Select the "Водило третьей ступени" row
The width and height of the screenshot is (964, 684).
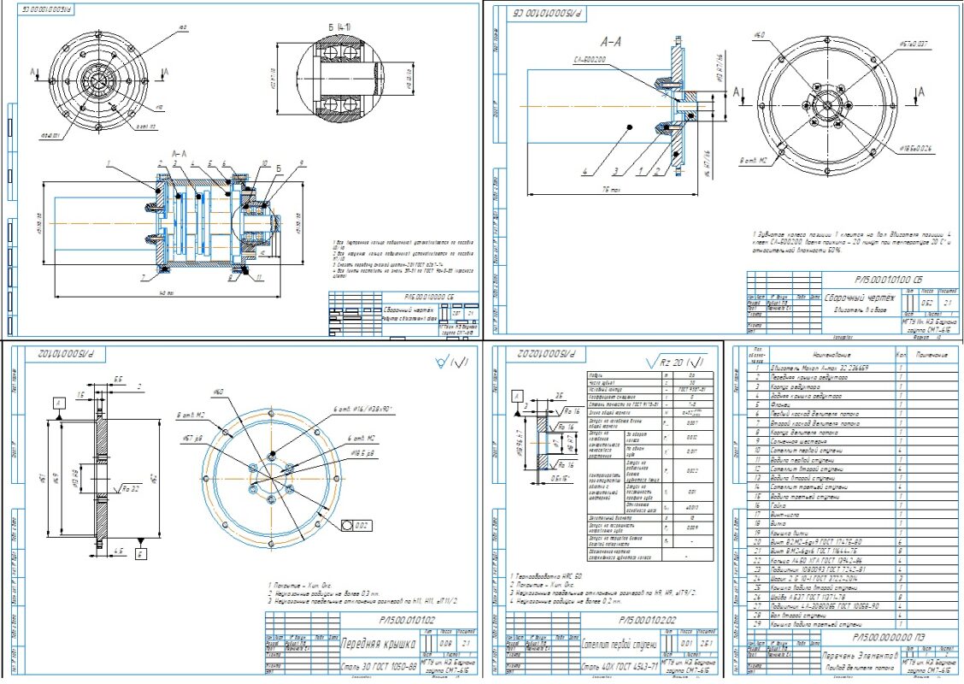click(x=851, y=497)
